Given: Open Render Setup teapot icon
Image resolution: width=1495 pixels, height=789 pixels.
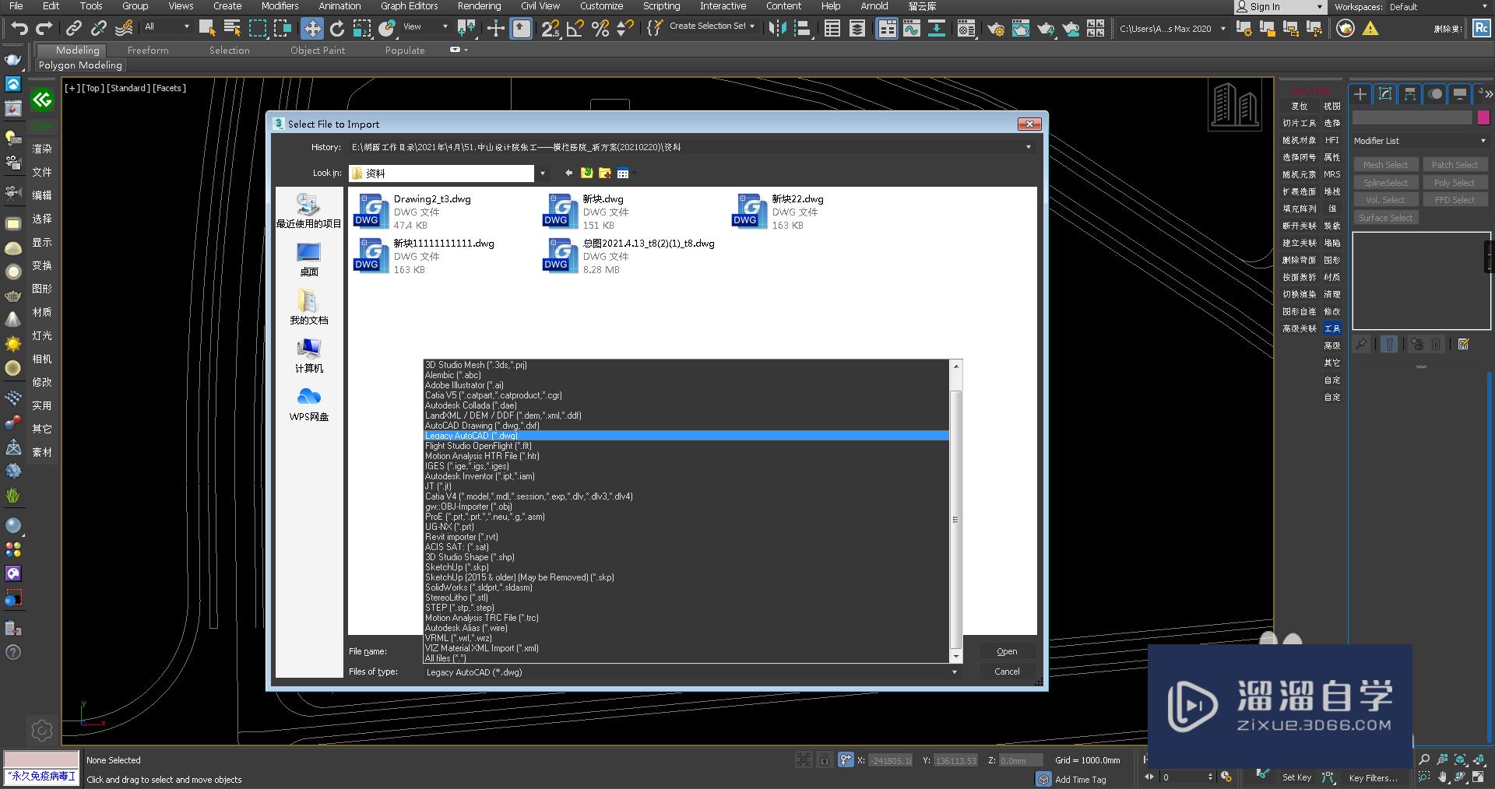Looking at the screenshot, I should [x=995, y=29].
